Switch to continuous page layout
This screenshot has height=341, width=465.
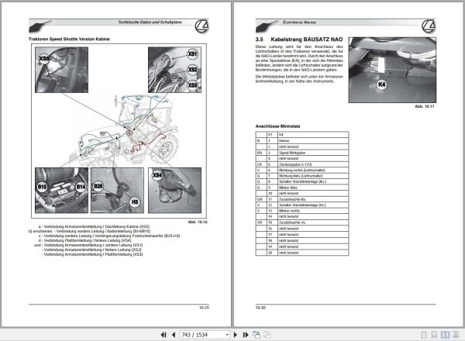pos(434,335)
